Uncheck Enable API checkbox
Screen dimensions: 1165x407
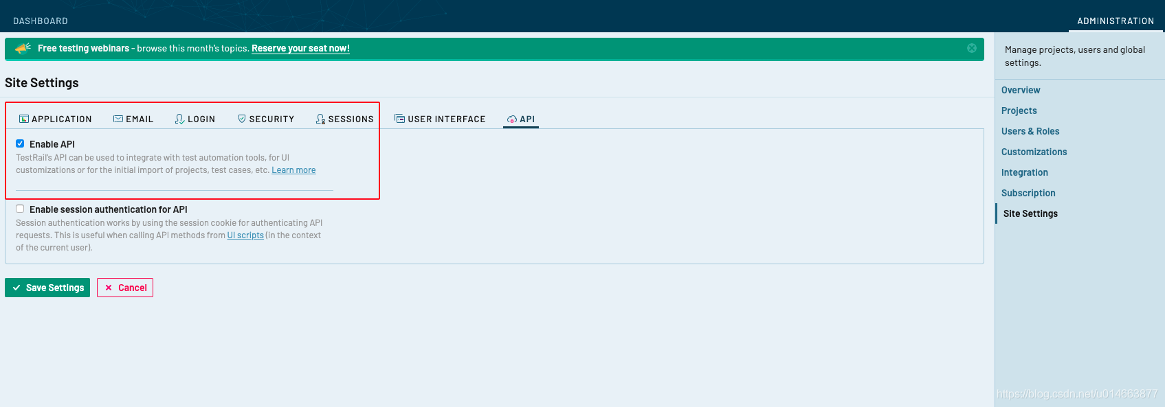(x=20, y=143)
